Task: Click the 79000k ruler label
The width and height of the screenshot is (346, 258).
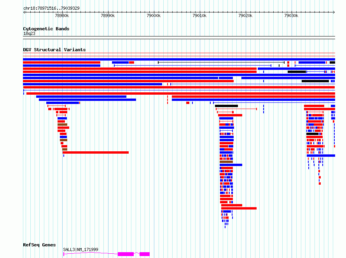Action: click(154, 16)
